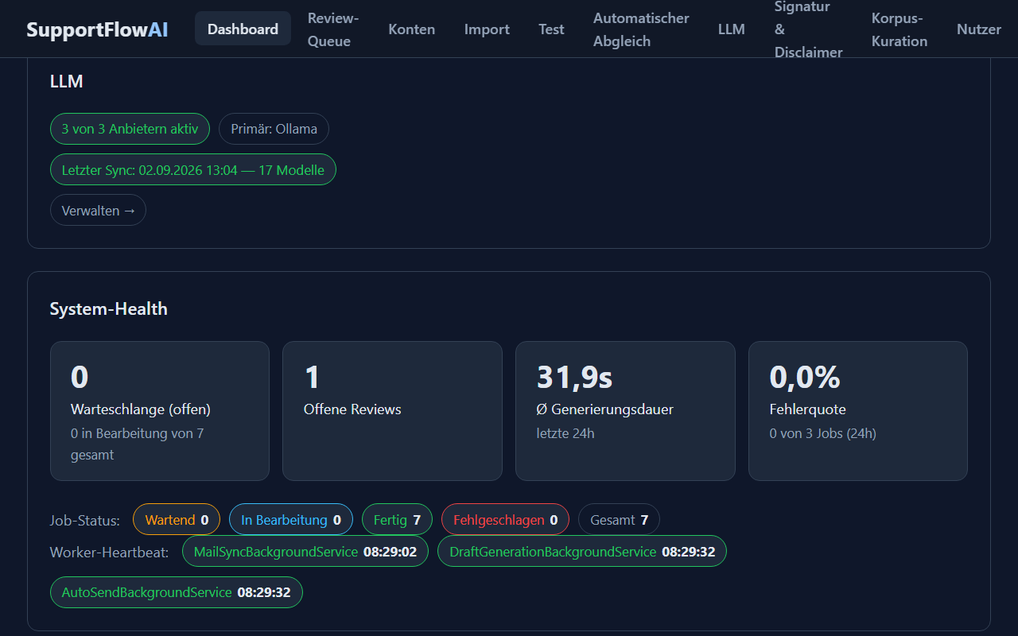Select the LLM nav item
This screenshot has height=636, width=1018.
pos(731,29)
